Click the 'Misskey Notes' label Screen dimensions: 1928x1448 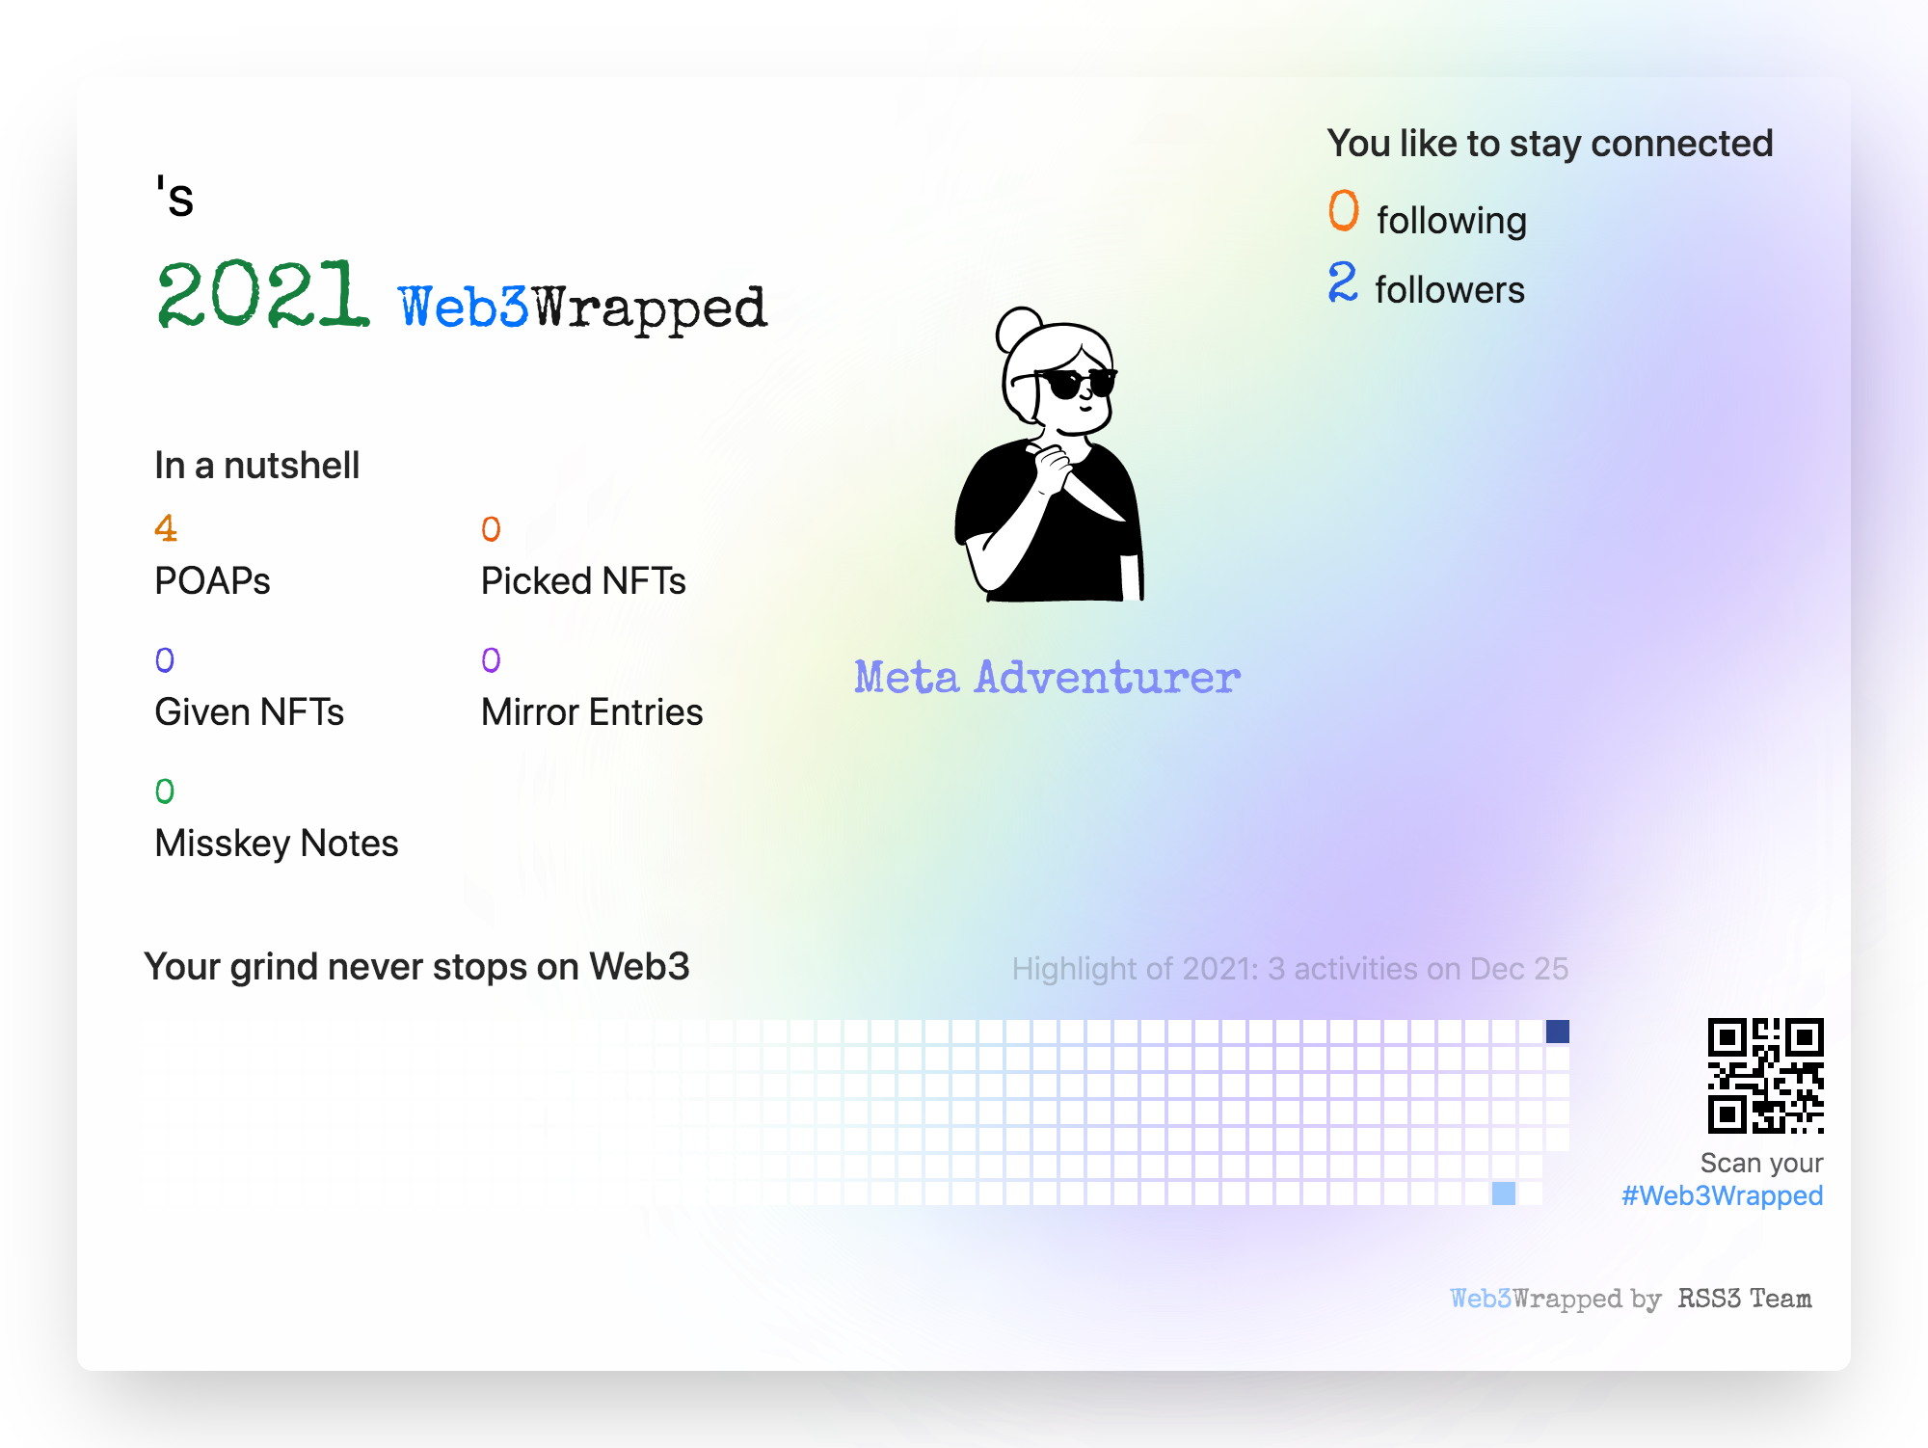(276, 844)
